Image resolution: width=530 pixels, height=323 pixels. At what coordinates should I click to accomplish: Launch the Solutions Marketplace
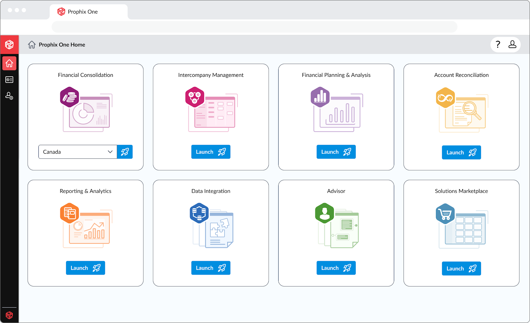461,268
